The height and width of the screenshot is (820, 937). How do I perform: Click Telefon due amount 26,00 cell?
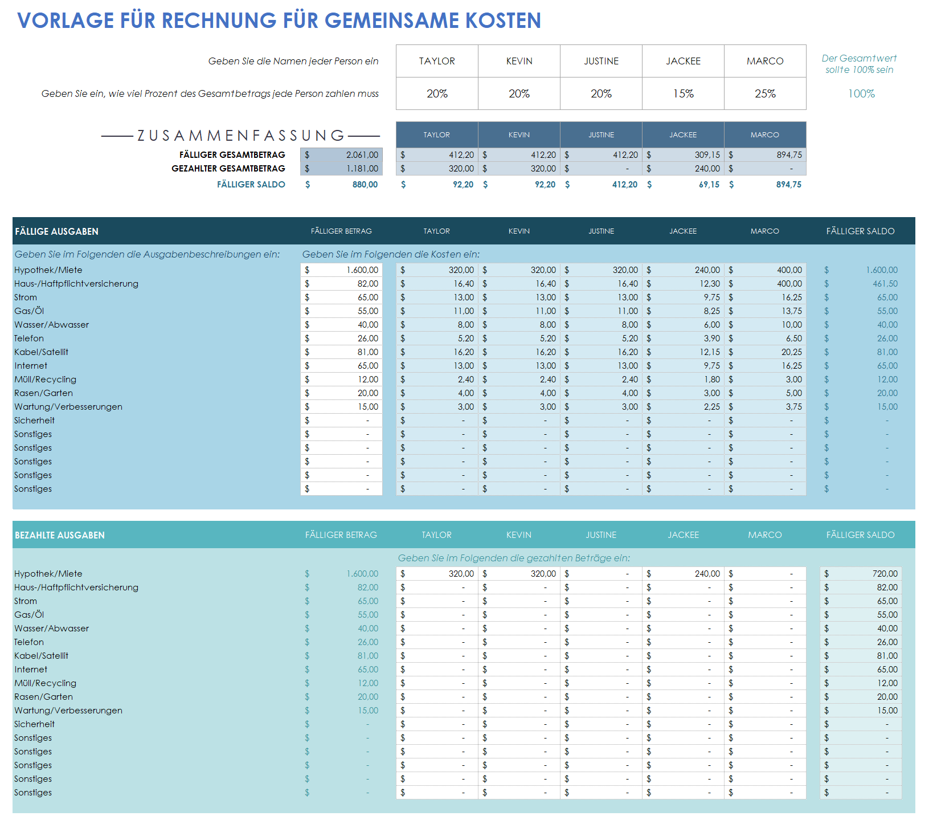(341, 338)
